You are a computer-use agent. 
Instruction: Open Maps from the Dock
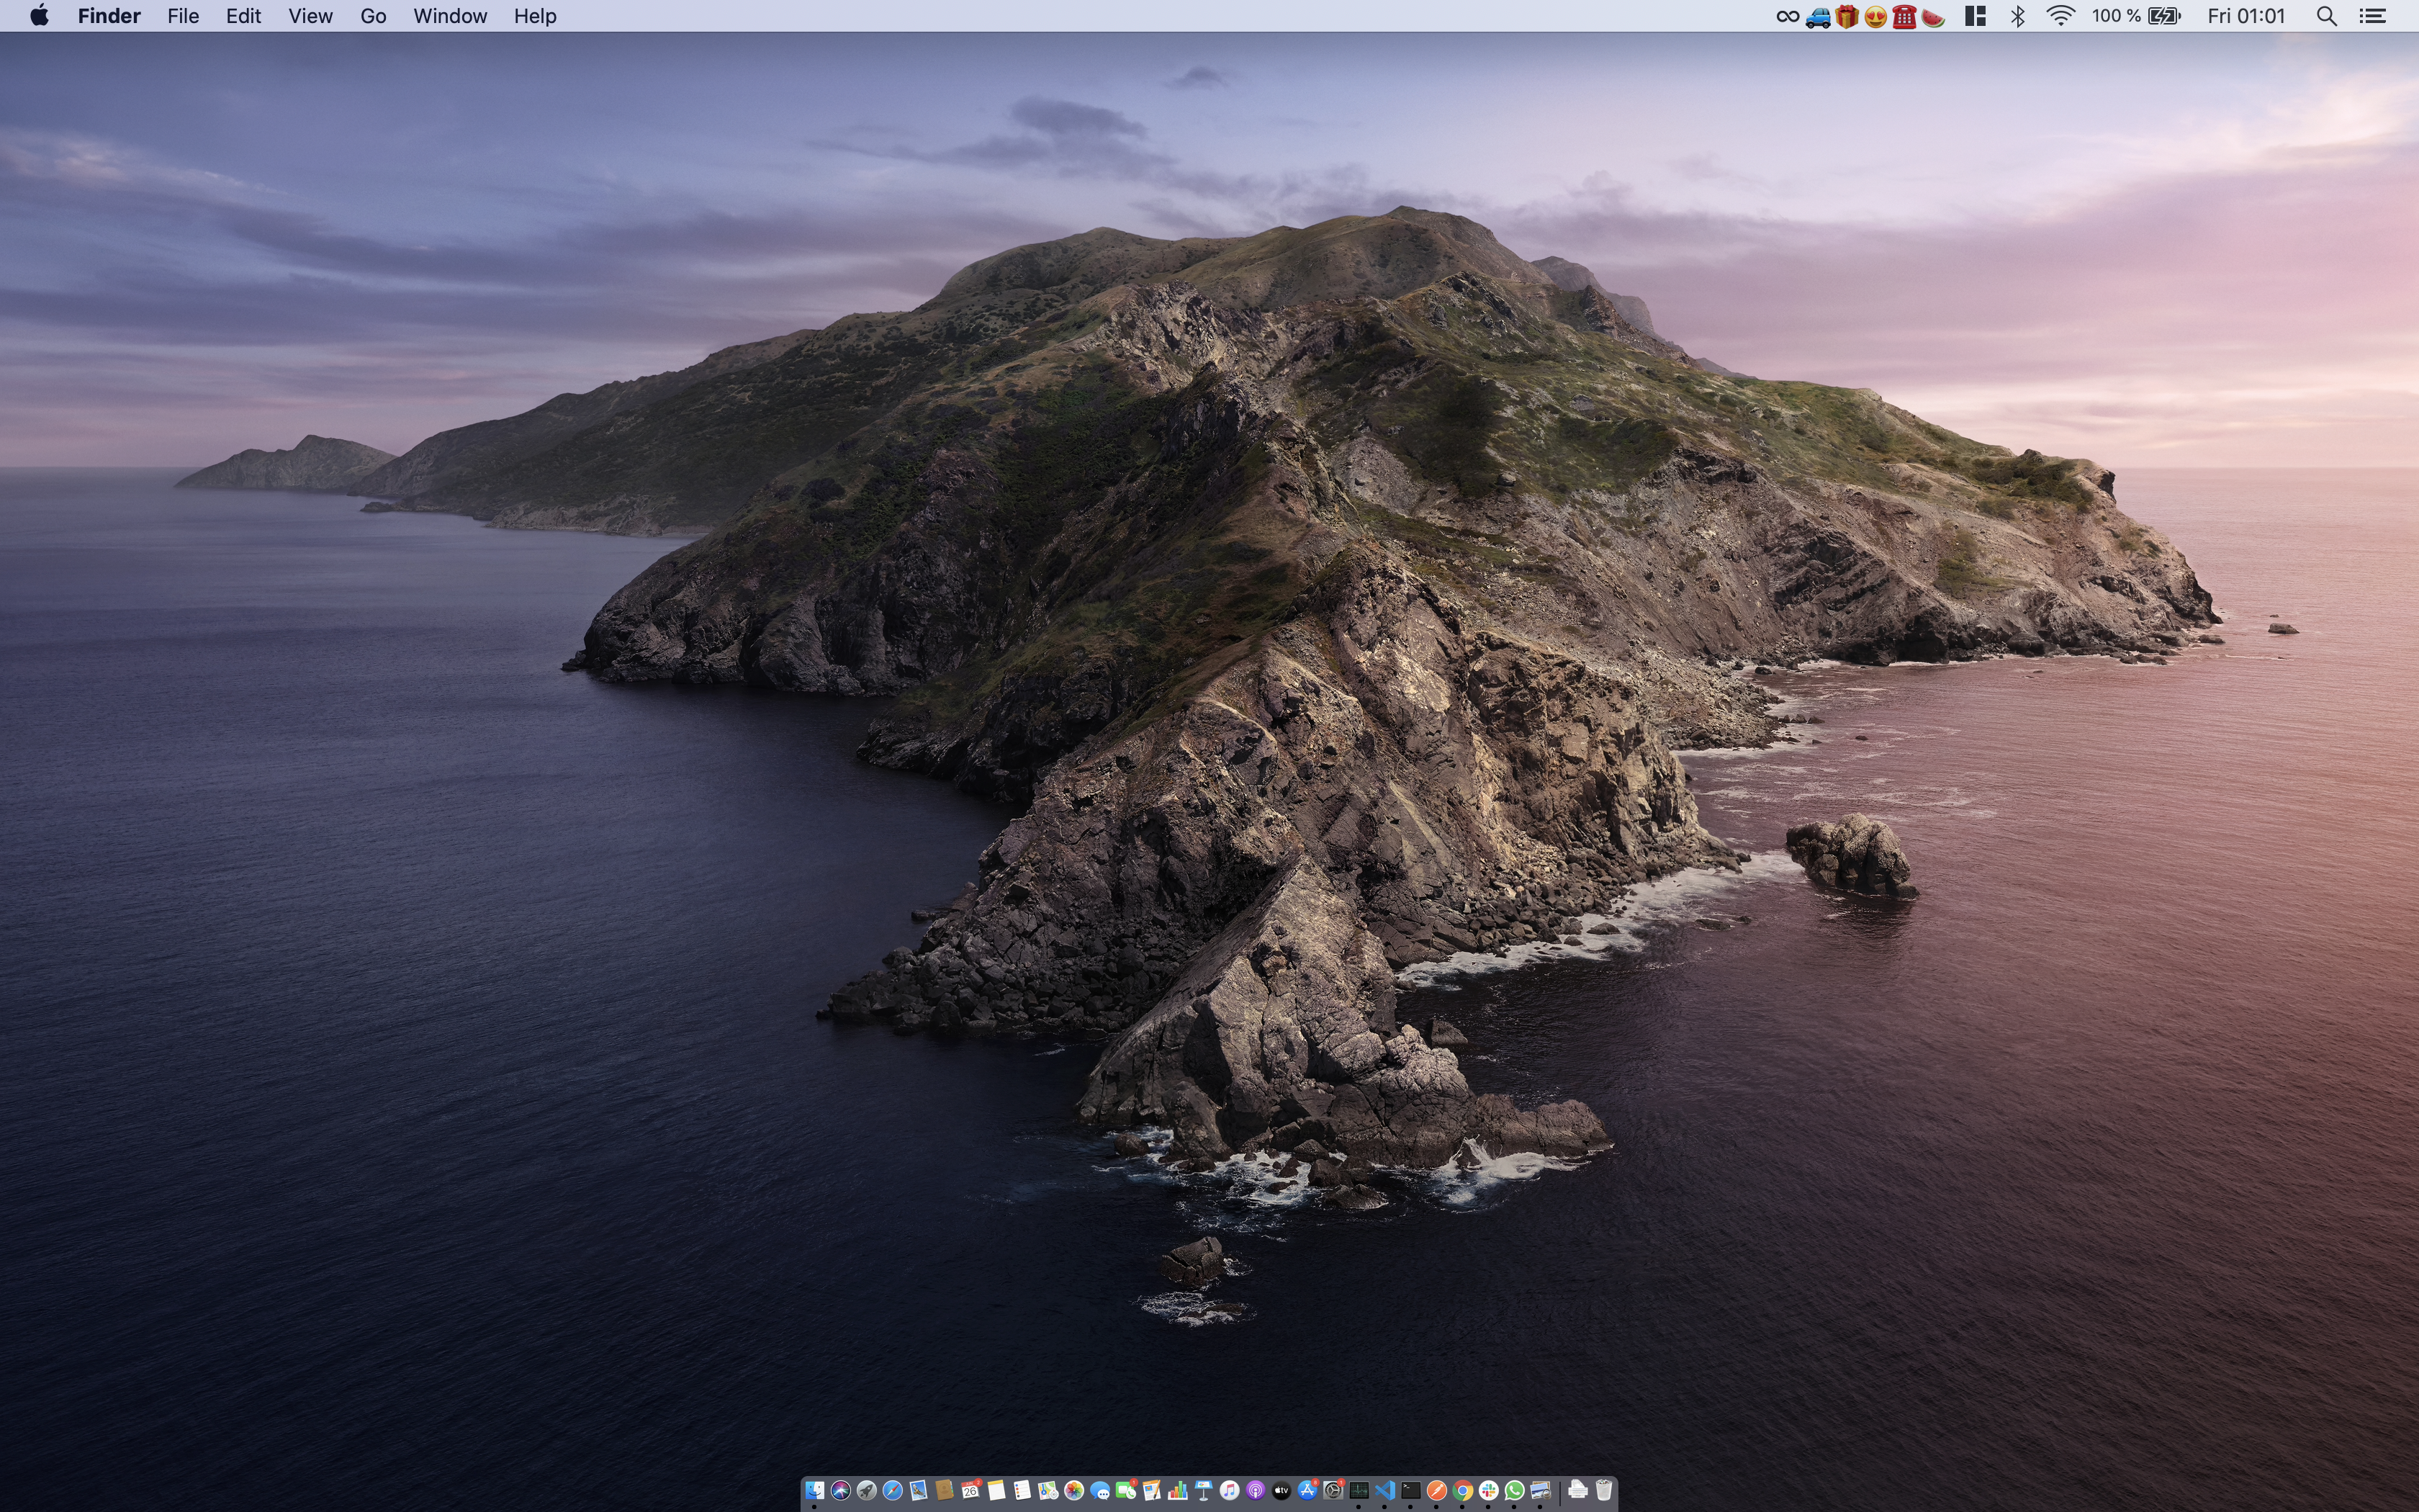1048,1490
